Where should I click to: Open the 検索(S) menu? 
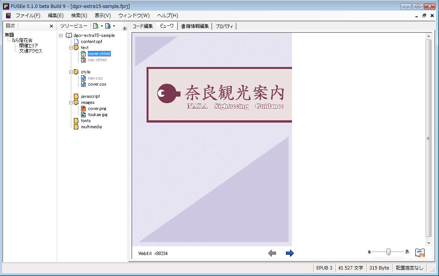tap(79, 16)
